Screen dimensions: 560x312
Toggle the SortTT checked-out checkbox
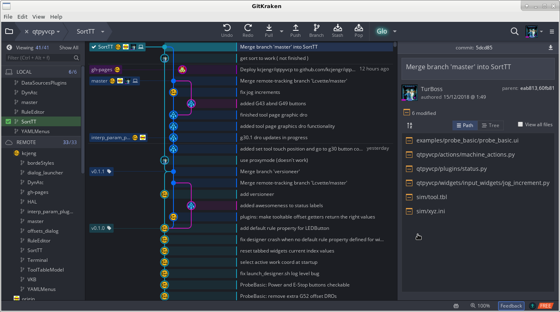click(8, 121)
